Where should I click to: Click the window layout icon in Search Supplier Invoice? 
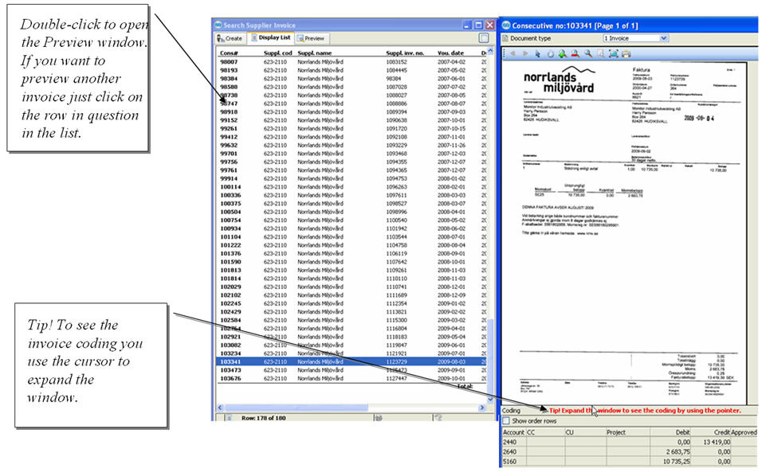tap(484, 38)
